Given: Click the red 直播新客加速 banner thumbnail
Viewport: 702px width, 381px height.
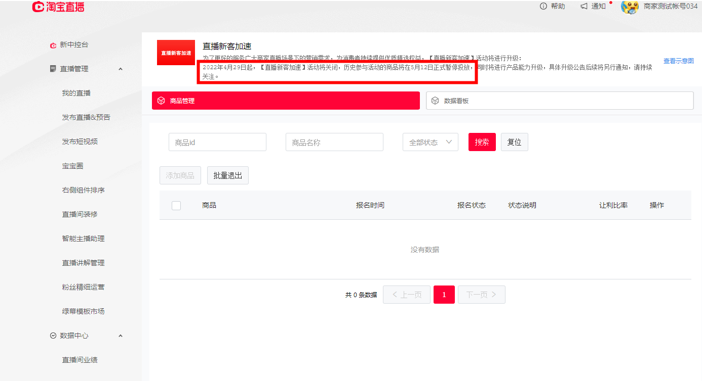Looking at the screenshot, I should click(176, 53).
